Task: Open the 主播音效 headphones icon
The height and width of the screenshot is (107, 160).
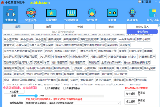Action: (x=11, y=14)
